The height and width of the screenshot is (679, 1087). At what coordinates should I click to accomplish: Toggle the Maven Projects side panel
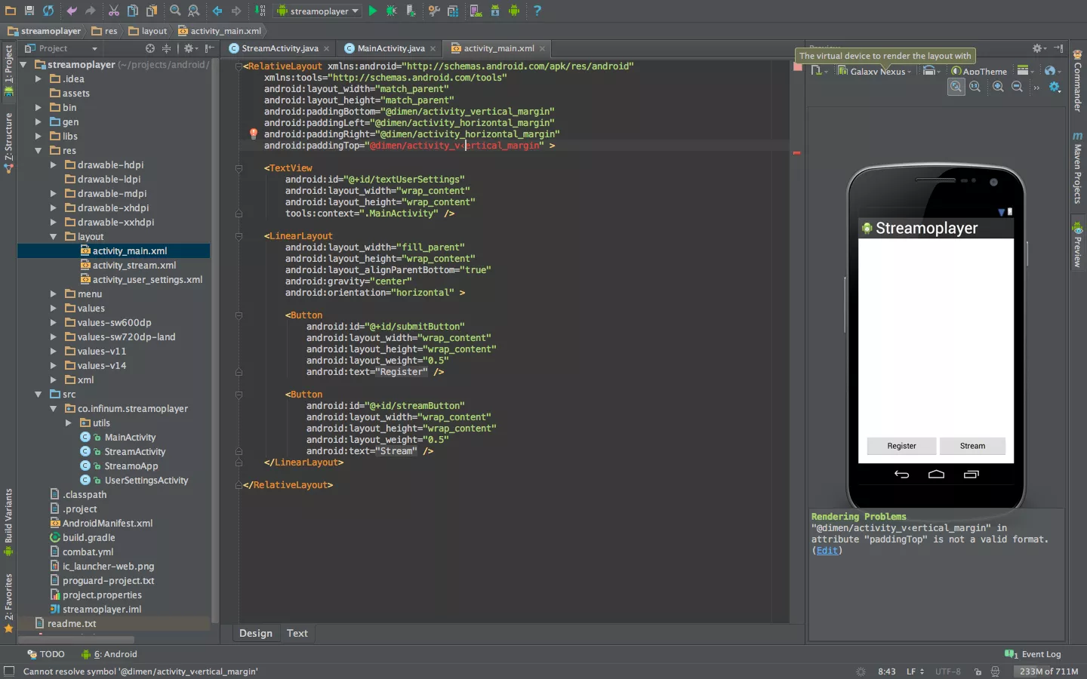[x=1077, y=170]
